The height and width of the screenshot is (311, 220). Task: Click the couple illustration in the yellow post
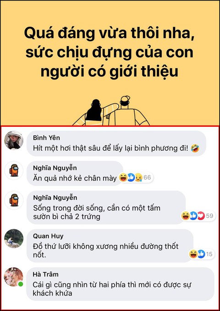coord(111,111)
